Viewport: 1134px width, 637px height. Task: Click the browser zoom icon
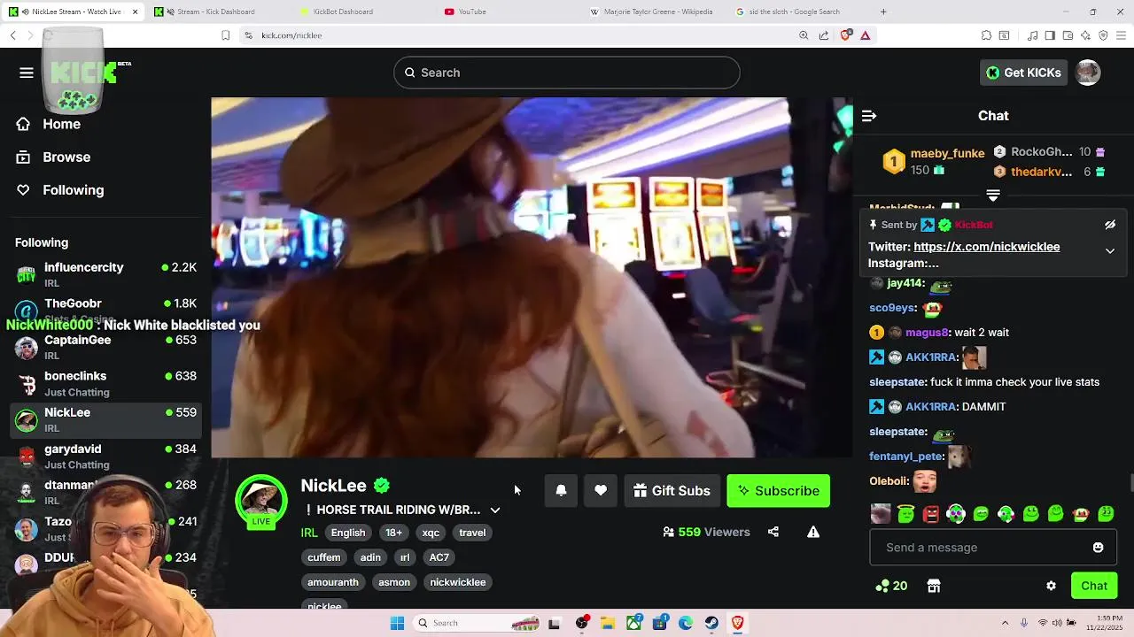804,35
